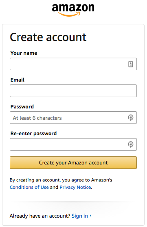Click the small arrow beside Sign in
147x227 pixels.
(x=90, y=216)
